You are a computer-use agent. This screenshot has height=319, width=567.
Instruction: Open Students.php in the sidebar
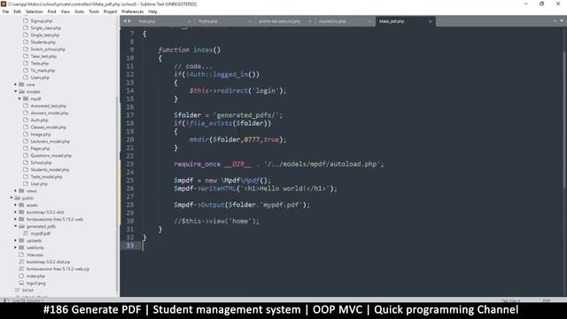(43, 42)
